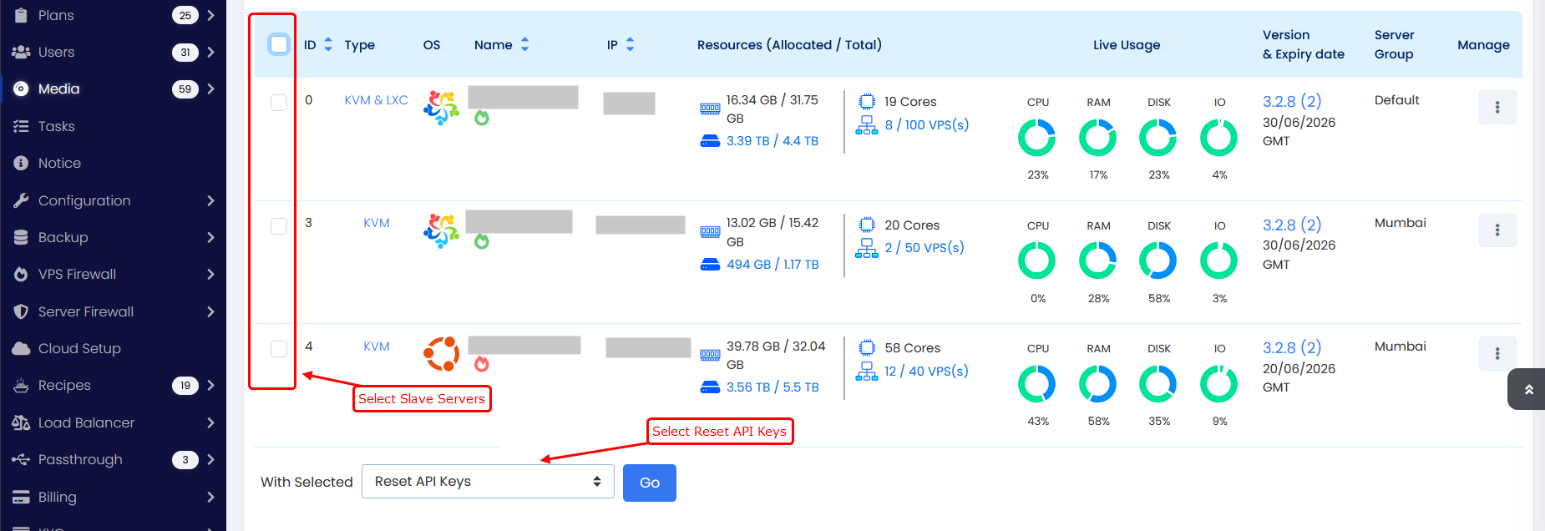This screenshot has height=531, width=1545.
Task: Open the Tasks sidebar item
Action: [56, 126]
